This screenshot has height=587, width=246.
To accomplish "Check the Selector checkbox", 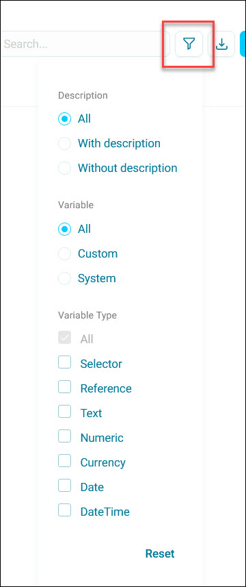I will pyautogui.click(x=65, y=362).
